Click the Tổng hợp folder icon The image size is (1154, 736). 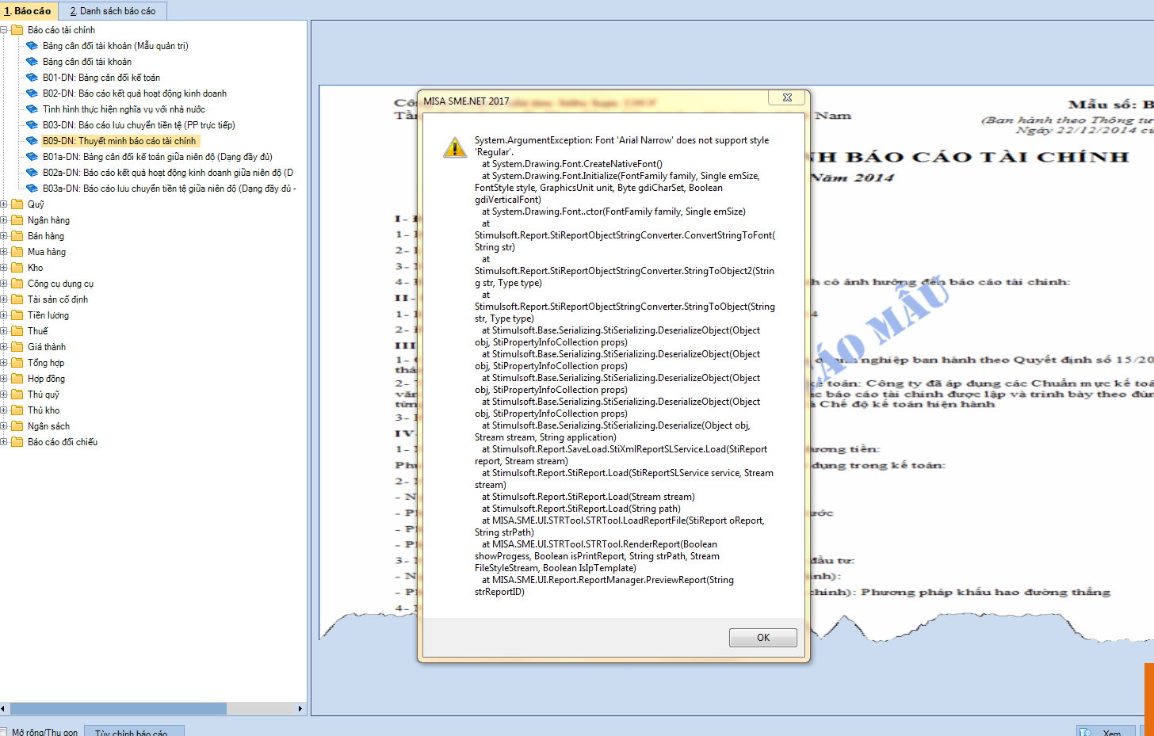[17, 363]
